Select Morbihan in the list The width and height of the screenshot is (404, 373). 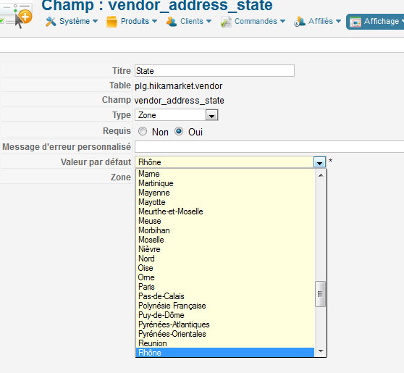pyautogui.click(x=225, y=230)
